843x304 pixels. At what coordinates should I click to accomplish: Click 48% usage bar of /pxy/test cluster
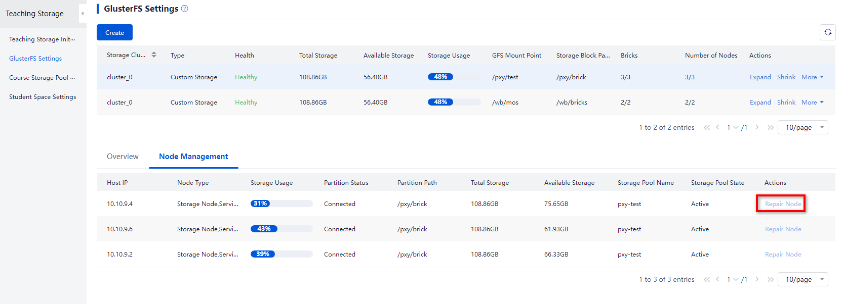click(x=454, y=77)
